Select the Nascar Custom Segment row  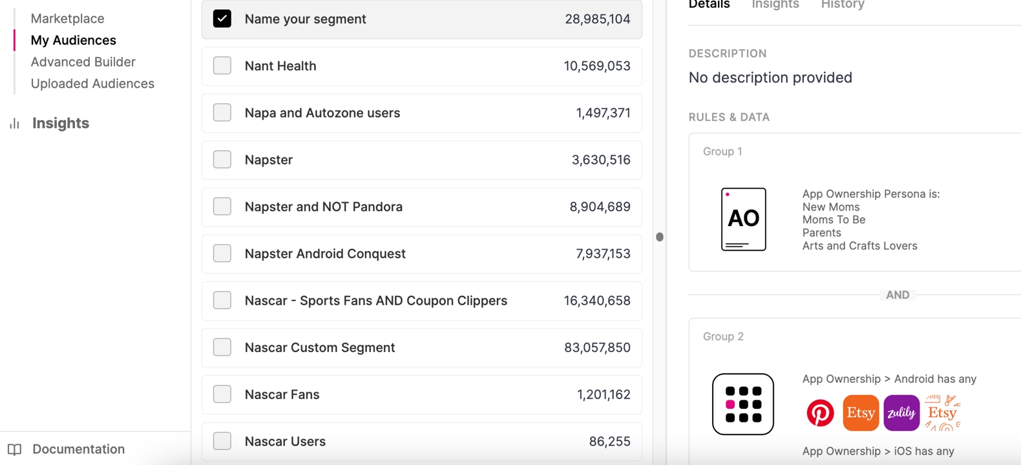pos(421,347)
